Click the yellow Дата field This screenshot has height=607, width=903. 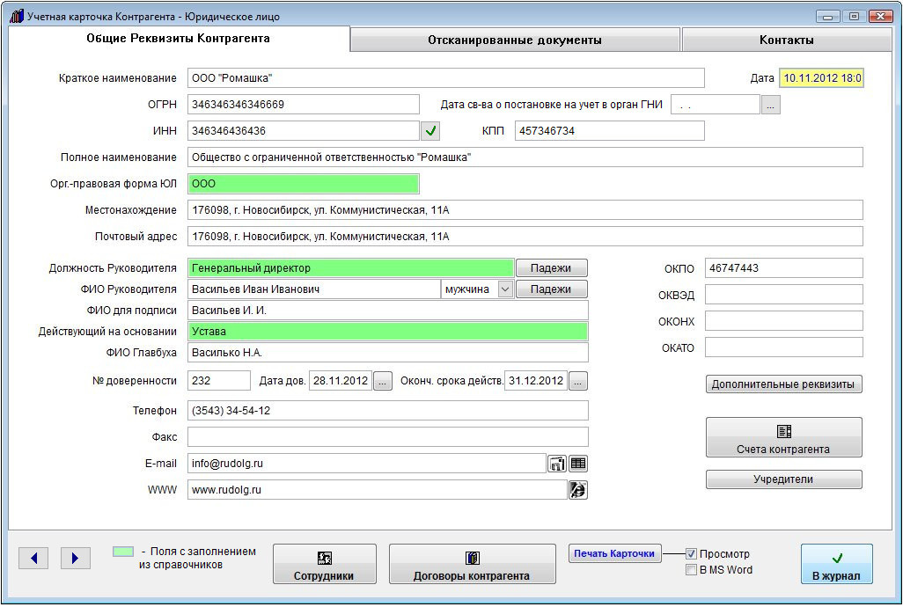821,78
